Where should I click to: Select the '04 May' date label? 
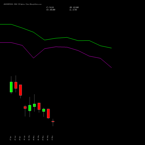[x=29, y=138]
